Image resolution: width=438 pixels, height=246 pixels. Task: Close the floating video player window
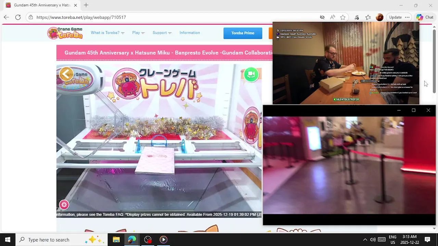tap(428, 110)
